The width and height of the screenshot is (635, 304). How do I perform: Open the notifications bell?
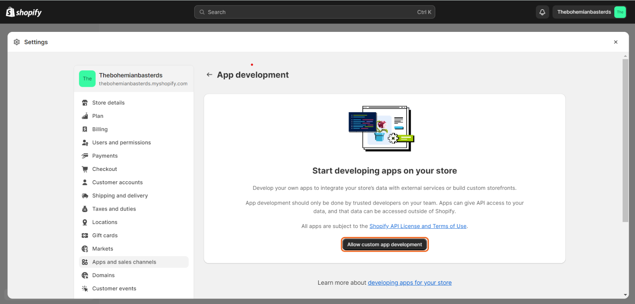(542, 12)
